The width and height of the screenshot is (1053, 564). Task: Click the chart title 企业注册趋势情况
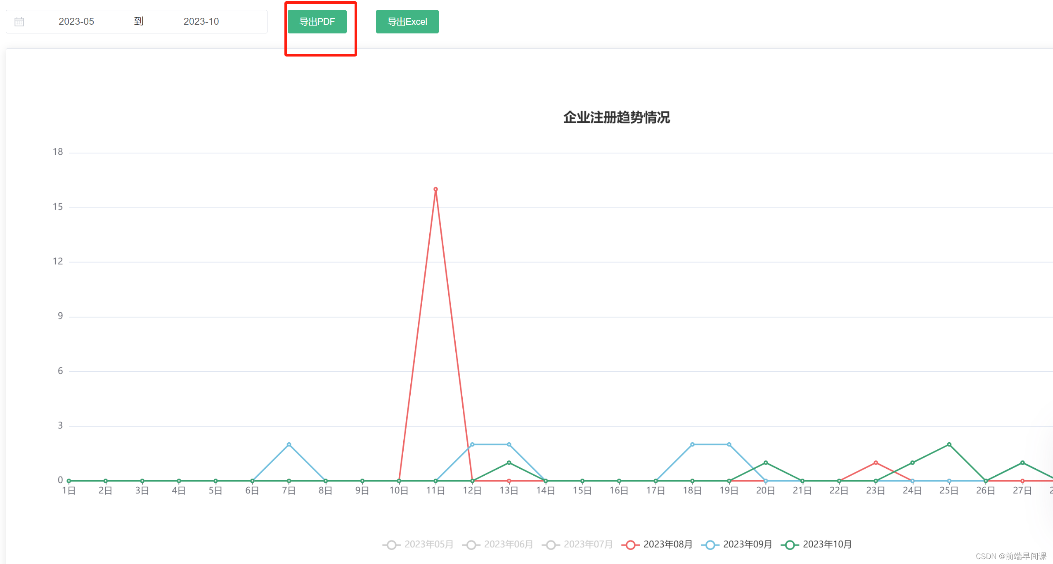(617, 118)
